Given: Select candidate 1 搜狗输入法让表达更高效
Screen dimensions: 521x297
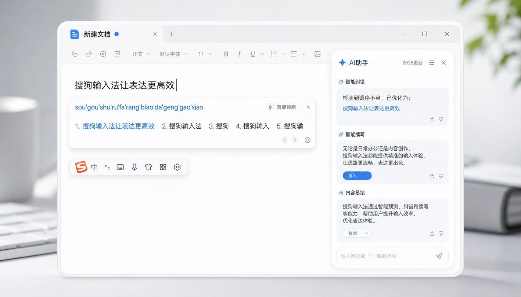Looking at the screenshot, I should click(115, 126).
